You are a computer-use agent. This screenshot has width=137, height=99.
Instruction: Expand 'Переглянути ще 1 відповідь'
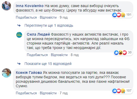pos(49,25)
